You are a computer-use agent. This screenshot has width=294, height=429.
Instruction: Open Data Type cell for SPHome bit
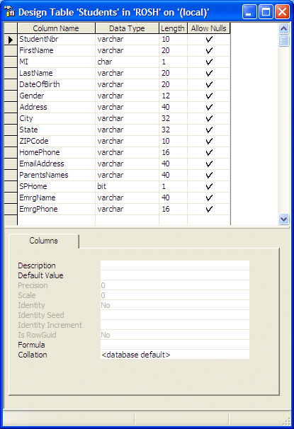coord(127,187)
